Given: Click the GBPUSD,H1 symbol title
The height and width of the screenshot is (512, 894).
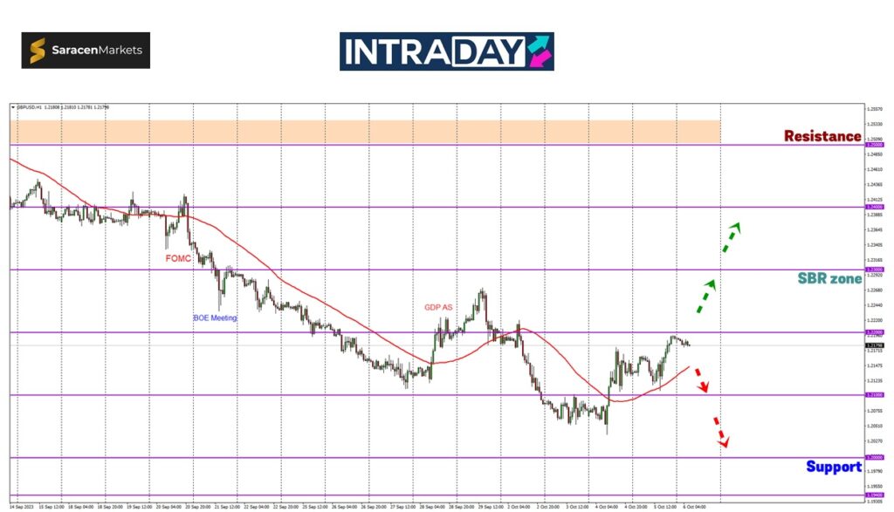Looking at the screenshot, I should (x=31, y=107).
